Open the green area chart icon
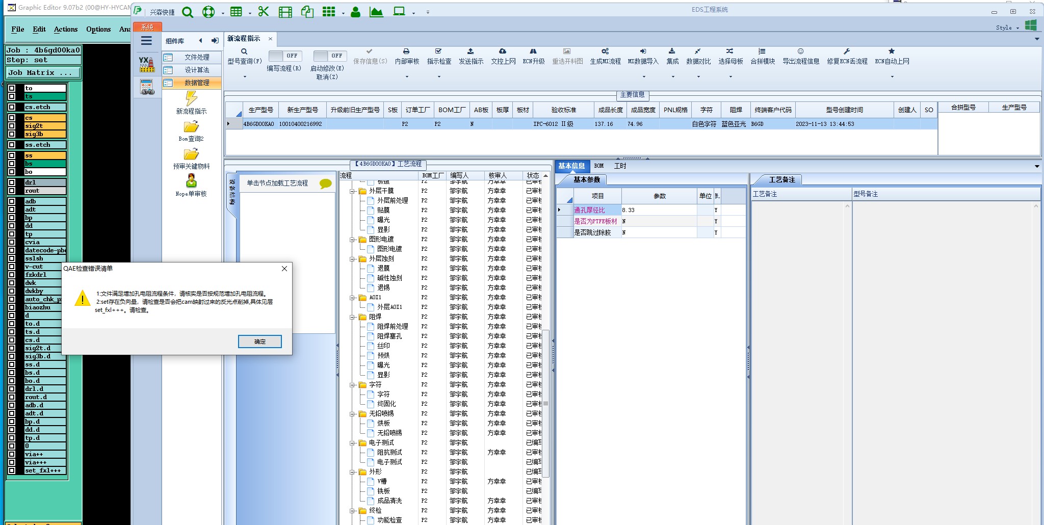 (x=377, y=12)
